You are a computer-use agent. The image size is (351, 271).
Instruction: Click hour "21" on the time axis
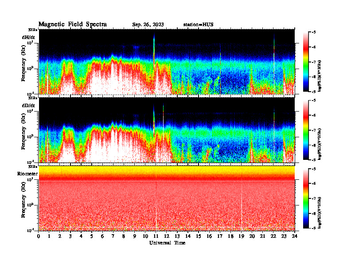click(x=262, y=236)
